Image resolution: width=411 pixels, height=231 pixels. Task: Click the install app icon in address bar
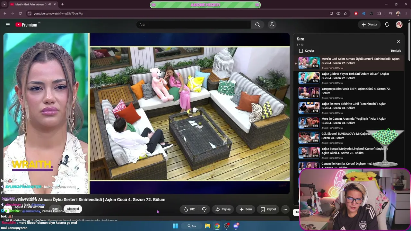click(331, 13)
